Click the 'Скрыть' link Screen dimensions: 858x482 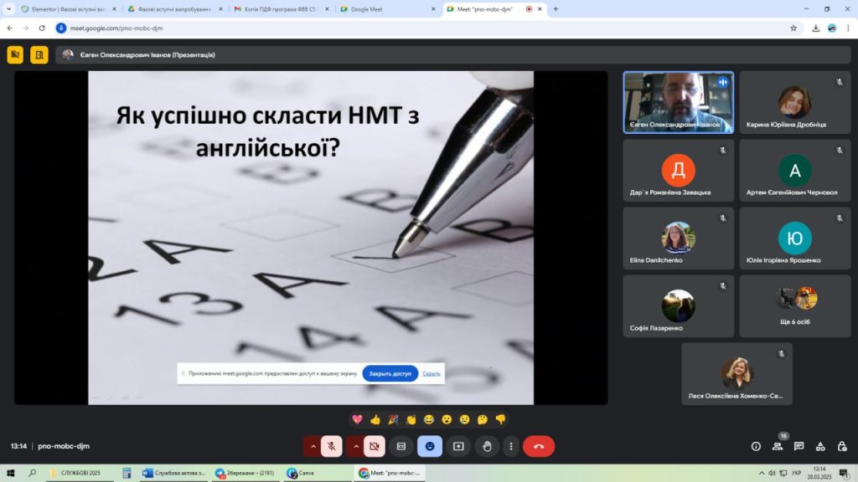coord(431,373)
